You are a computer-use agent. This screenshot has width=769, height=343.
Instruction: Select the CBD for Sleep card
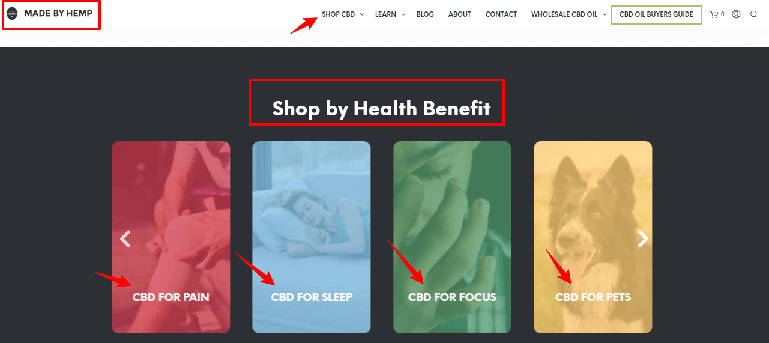pyautogui.click(x=312, y=237)
